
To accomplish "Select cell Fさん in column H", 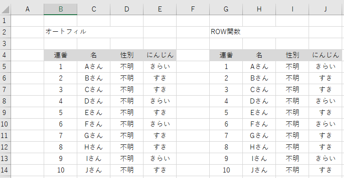I will (x=259, y=124).
